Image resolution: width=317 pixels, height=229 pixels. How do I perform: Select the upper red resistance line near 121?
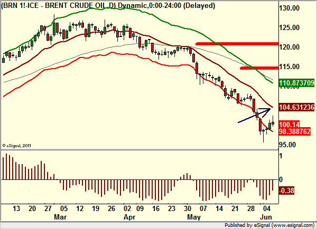(x=237, y=44)
